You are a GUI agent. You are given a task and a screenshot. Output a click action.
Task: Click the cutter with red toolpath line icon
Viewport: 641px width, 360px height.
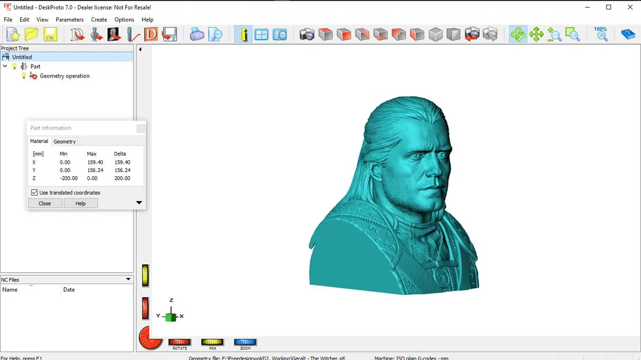132,34
